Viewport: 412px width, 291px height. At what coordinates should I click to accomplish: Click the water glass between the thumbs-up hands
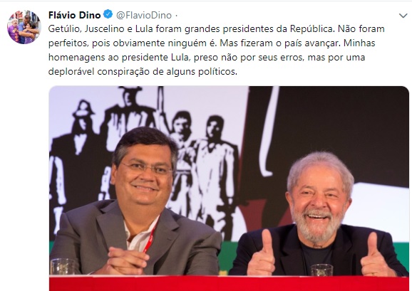[x=321, y=270]
